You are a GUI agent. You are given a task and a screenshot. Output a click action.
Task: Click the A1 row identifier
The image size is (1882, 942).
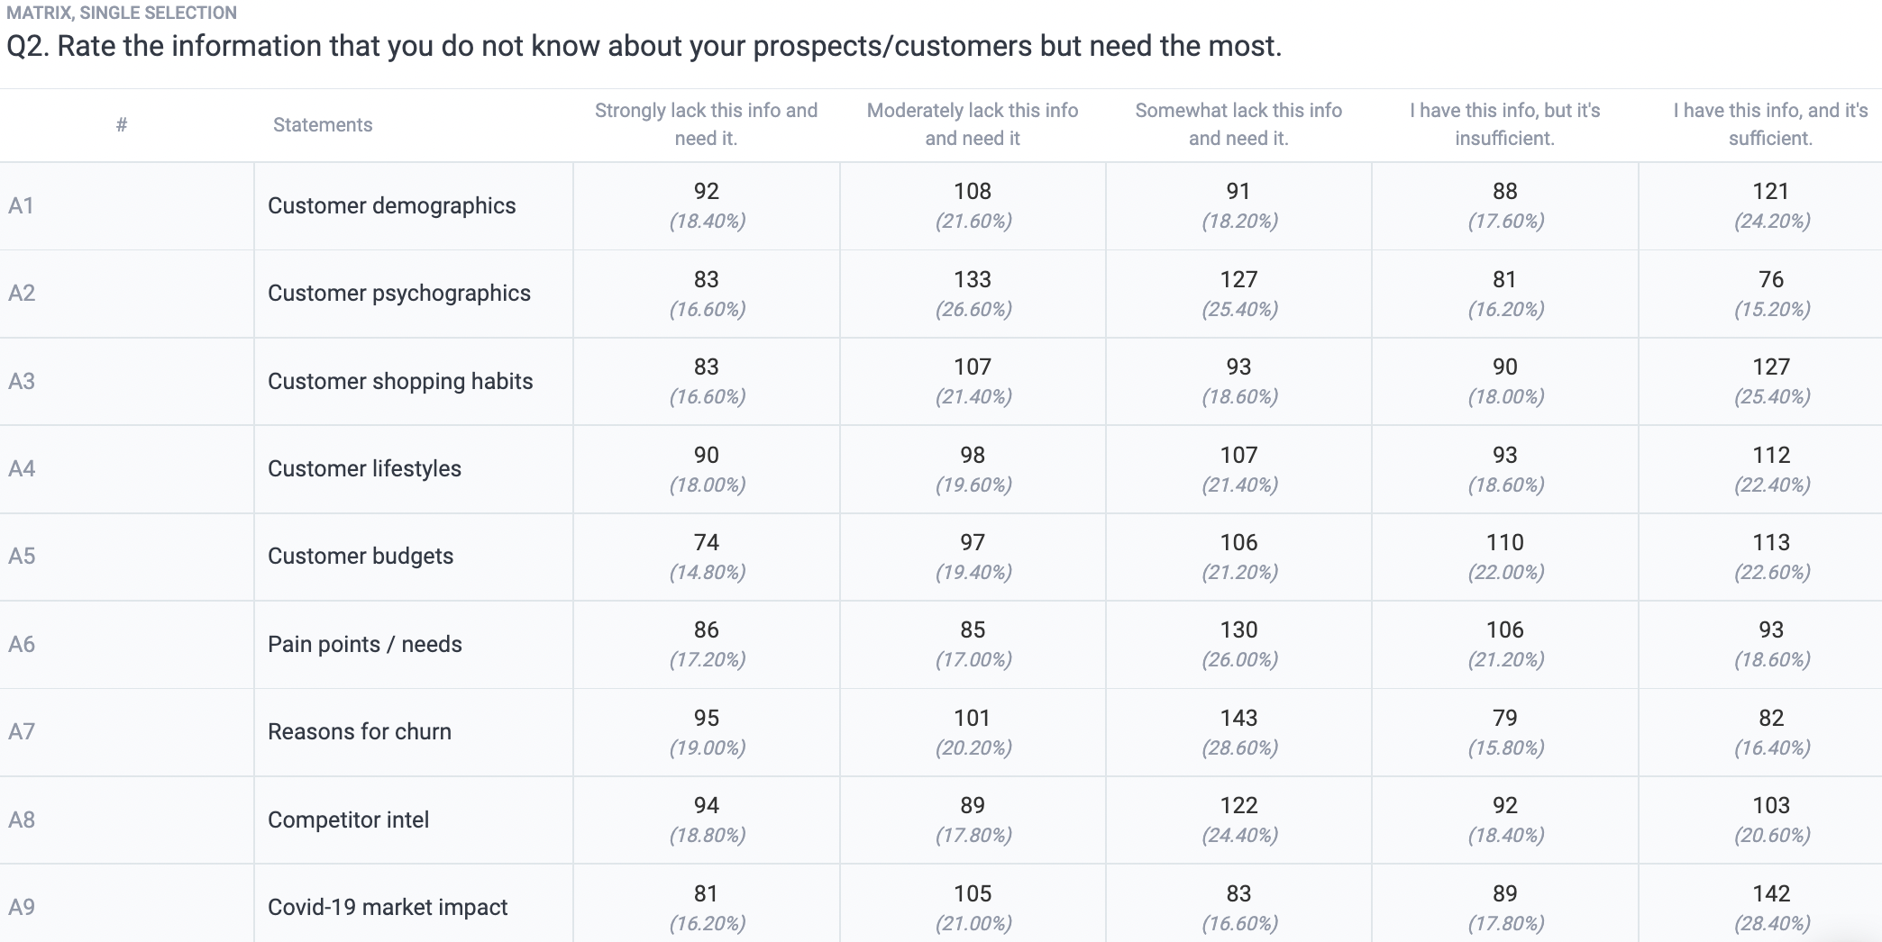point(21,205)
